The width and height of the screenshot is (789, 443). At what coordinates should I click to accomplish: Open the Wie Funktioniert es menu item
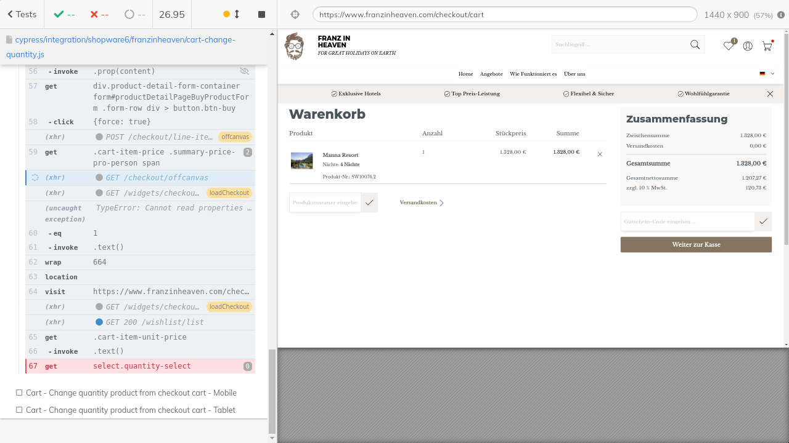(x=533, y=74)
